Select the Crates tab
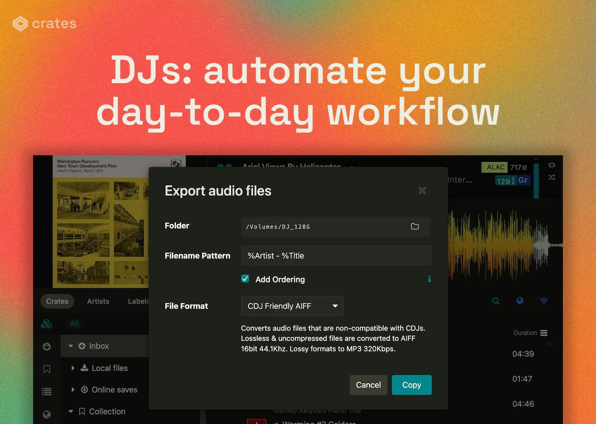Screen dimensions: 596x424 click(57, 301)
